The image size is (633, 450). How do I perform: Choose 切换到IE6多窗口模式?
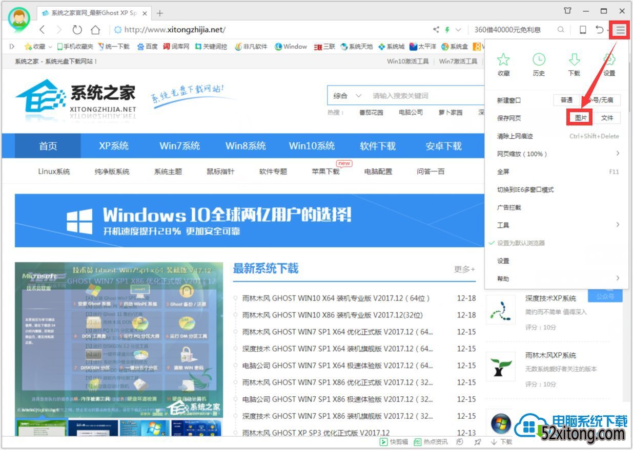pos(556,189)
